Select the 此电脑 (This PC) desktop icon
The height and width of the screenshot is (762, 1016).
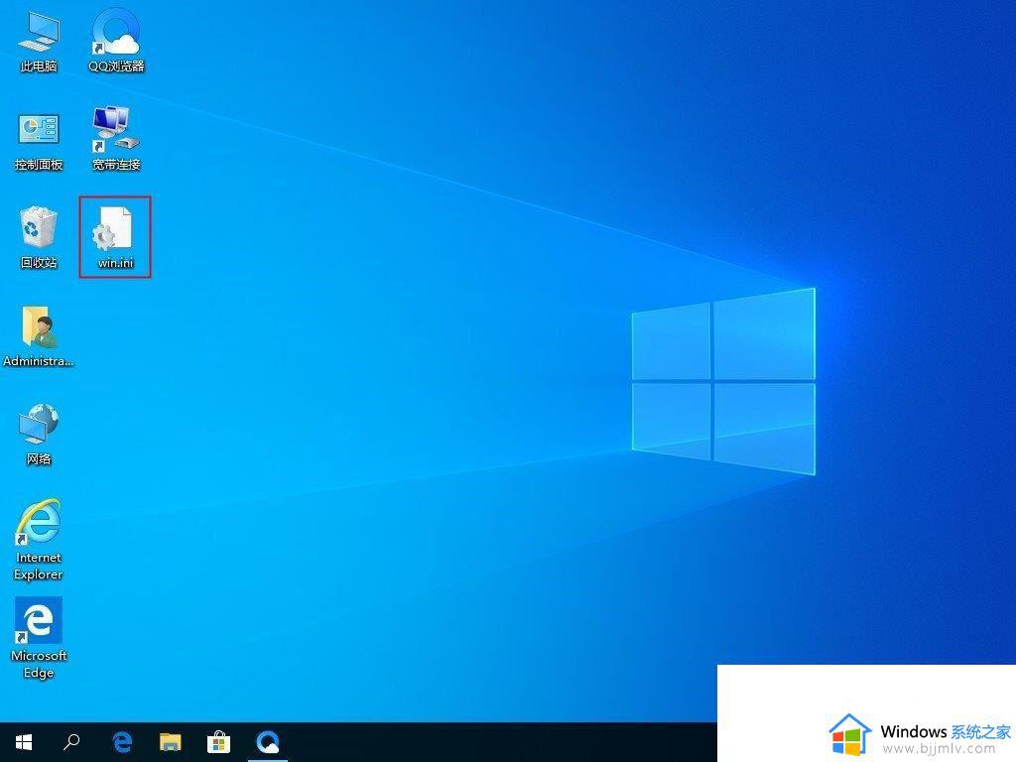(39, 41)
